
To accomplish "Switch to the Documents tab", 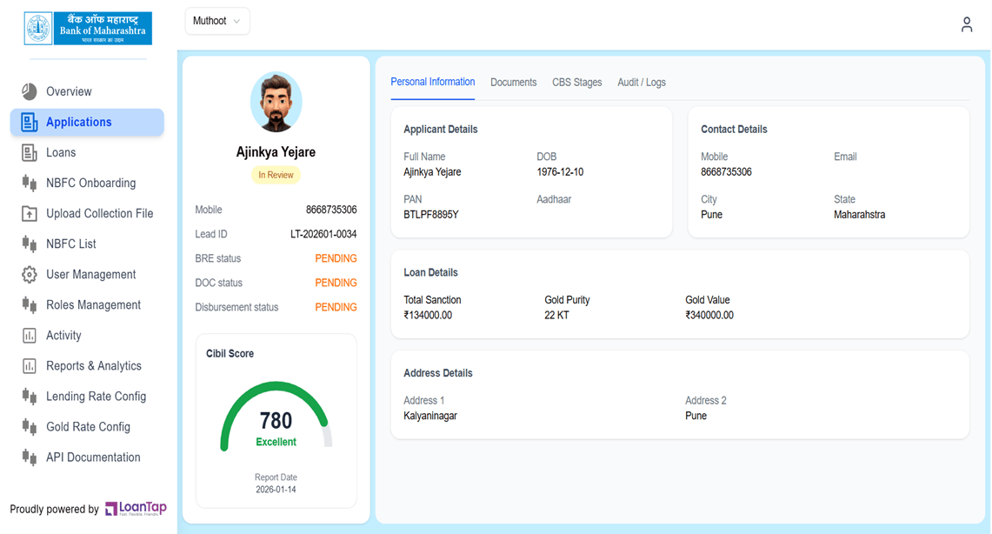I will 513,83.
